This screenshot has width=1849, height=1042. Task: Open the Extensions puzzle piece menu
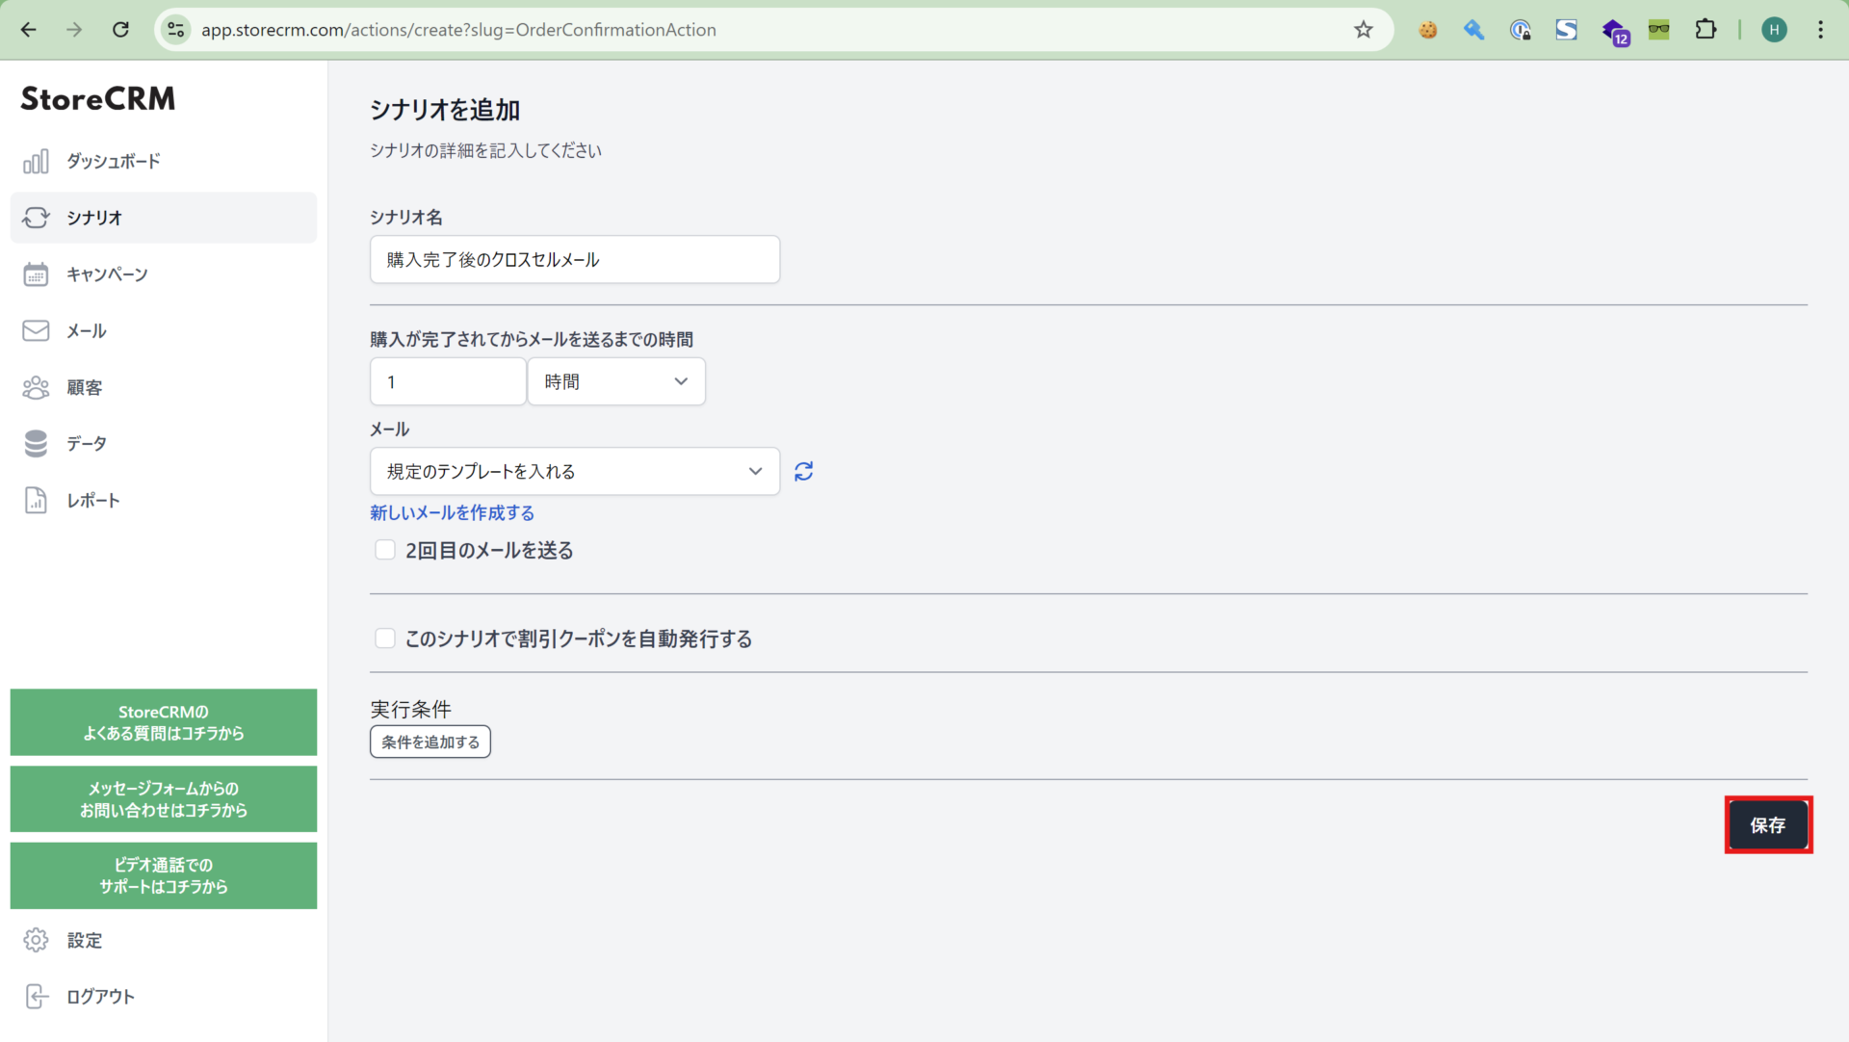point(1706,30)
